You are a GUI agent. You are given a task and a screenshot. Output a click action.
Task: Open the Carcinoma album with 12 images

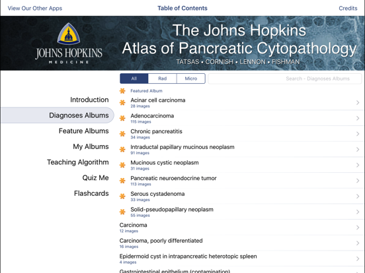pos(241,228)
